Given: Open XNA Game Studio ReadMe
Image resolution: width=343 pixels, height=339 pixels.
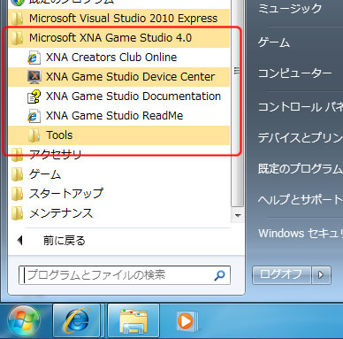Looking at the screenshot, I should pos(118,116).
